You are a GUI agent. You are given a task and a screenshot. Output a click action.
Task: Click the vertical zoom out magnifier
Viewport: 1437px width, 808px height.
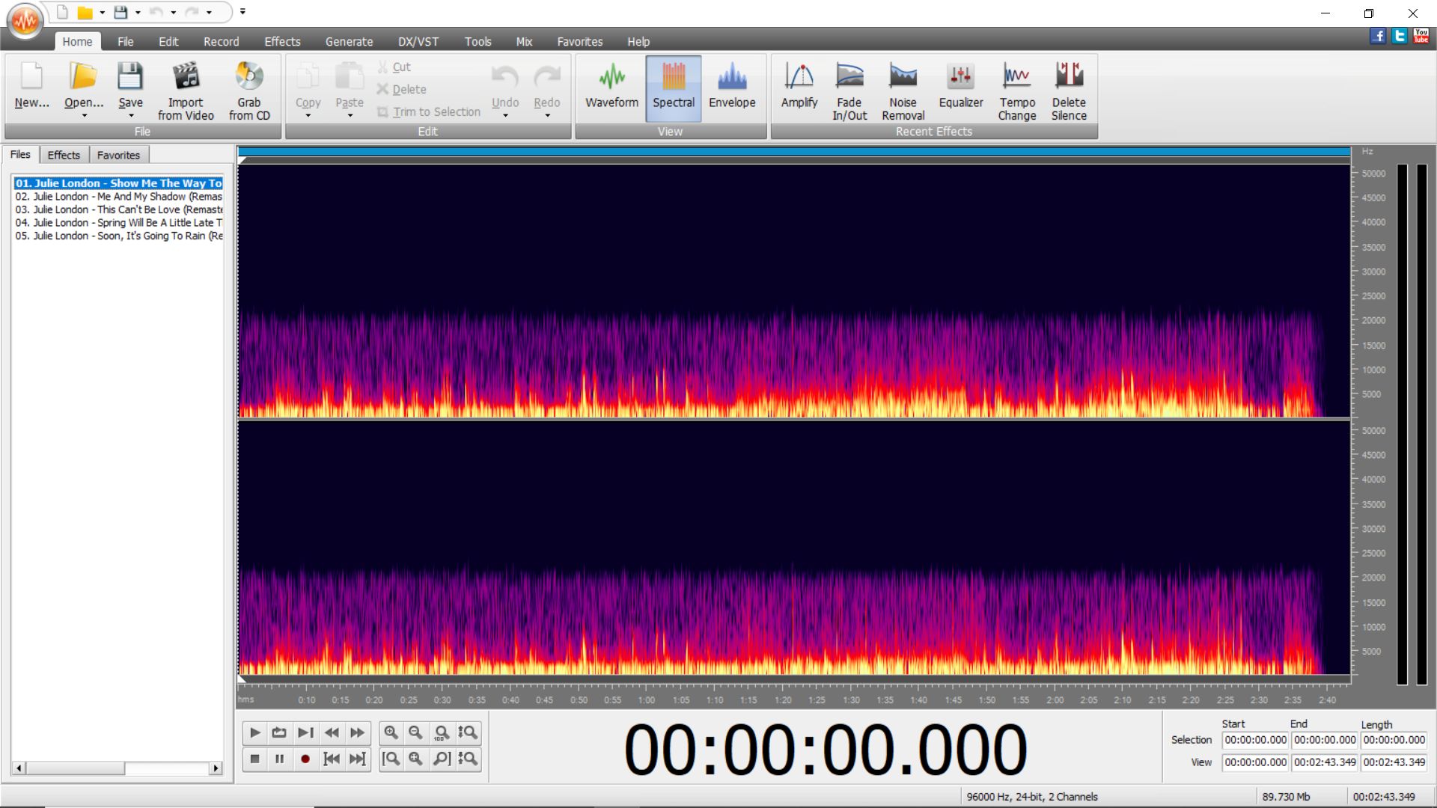tap(468, 759)
